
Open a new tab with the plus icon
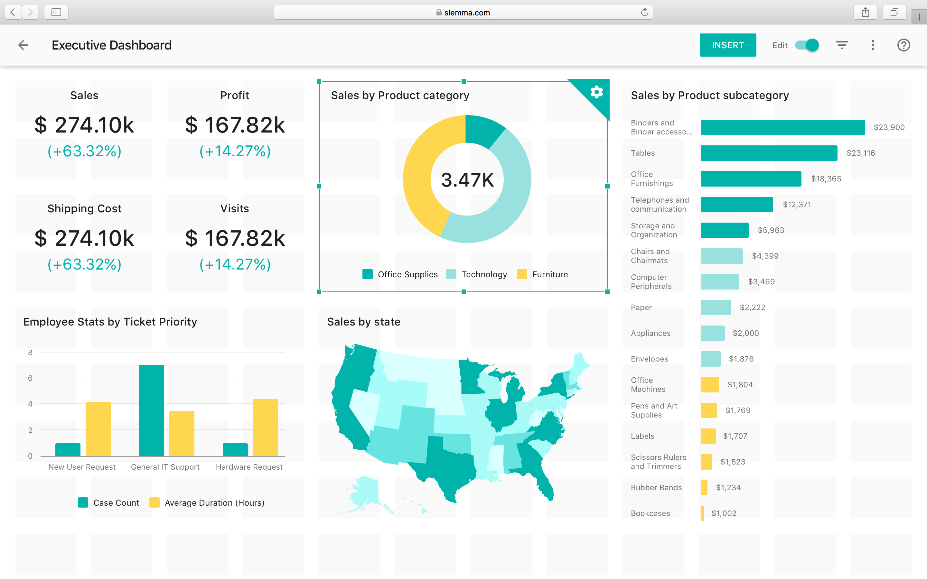tap(919, 17)
